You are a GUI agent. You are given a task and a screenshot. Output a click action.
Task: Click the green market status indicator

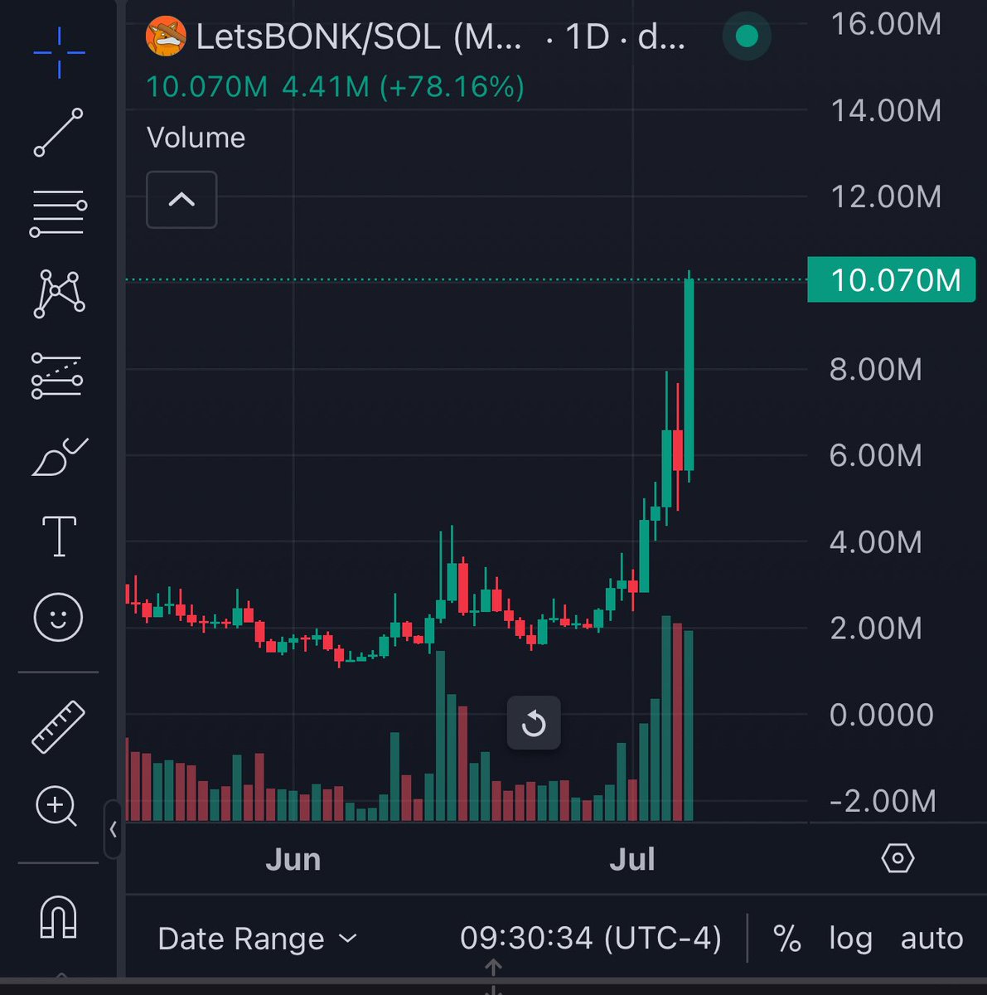pos(747,36)
